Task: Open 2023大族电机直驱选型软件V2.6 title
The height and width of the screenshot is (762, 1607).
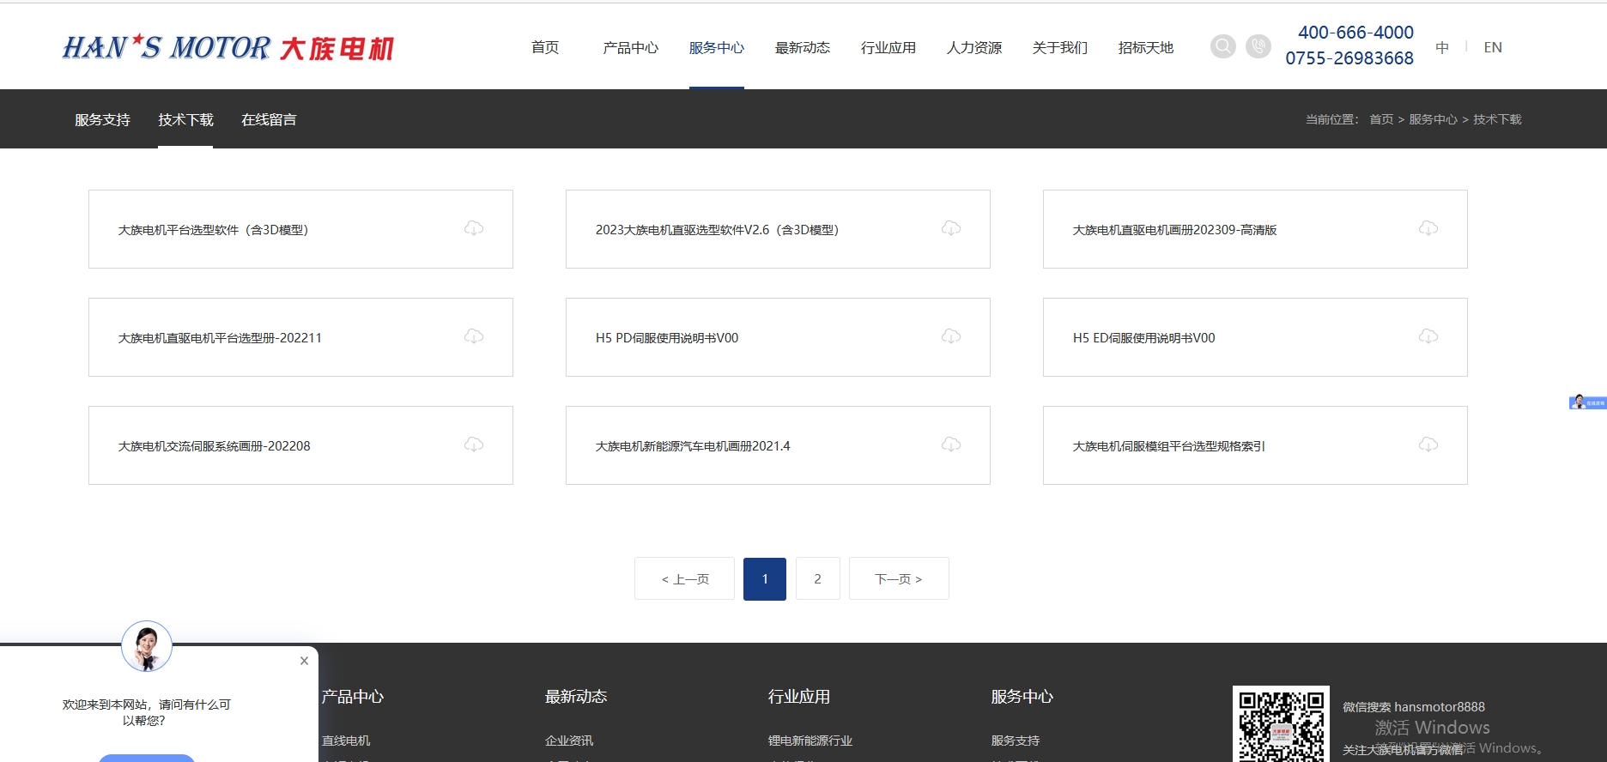Action: pyautogui.click(x=717, y=230)
